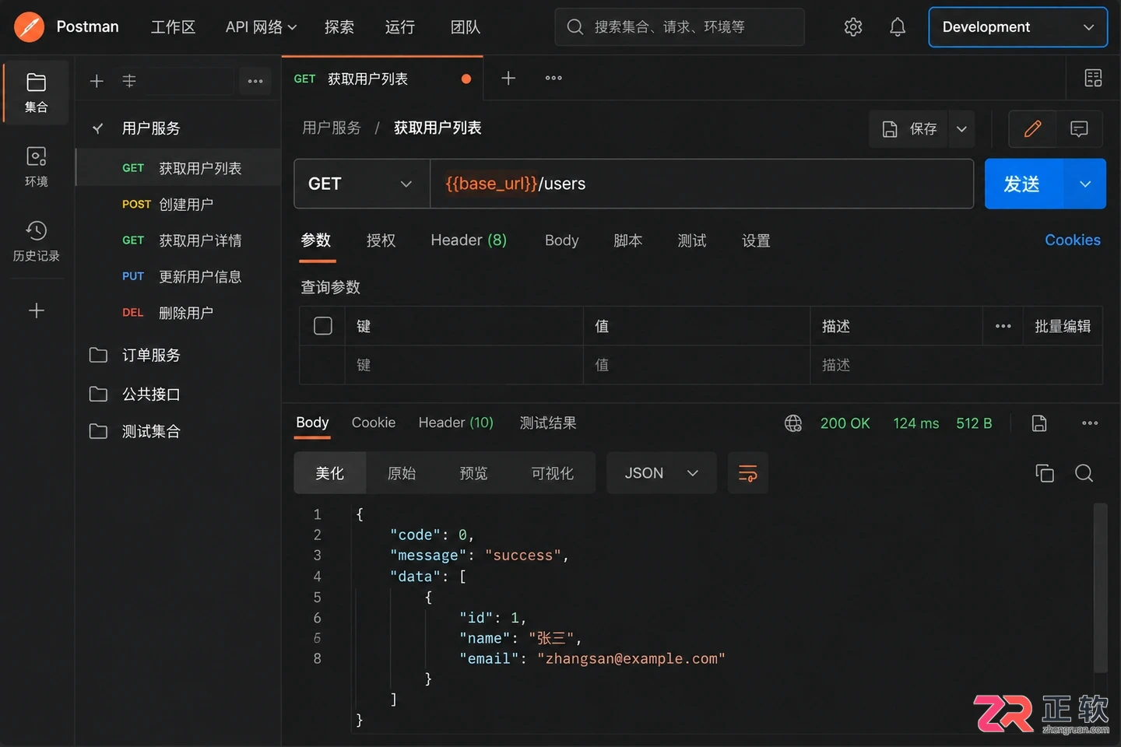Switch to the 脚本 tab
This screenshot has width=1121, height=747.
click(628, 240)
